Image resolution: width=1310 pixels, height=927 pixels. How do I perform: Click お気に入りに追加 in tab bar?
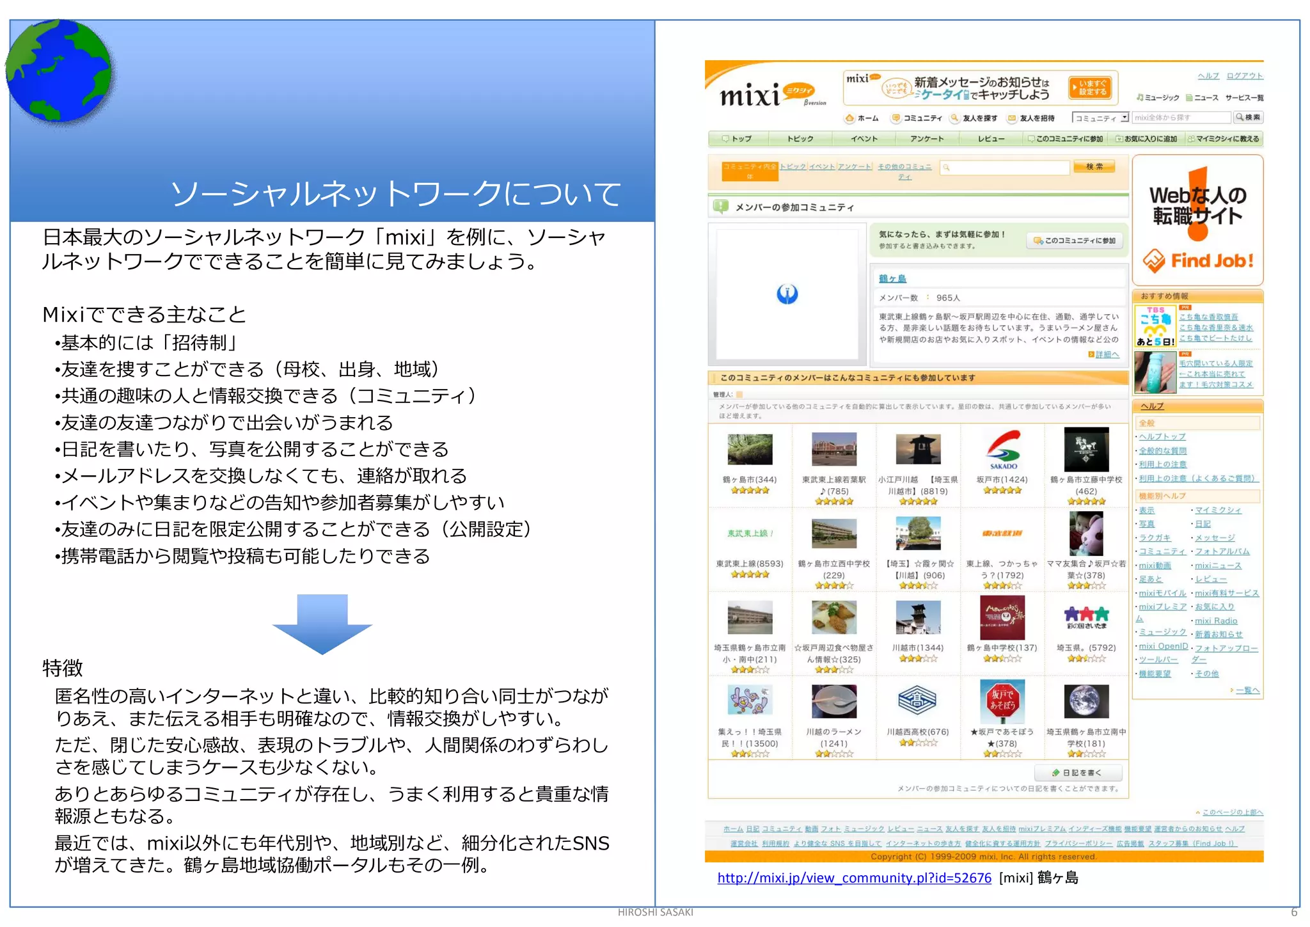[1146, 139]
